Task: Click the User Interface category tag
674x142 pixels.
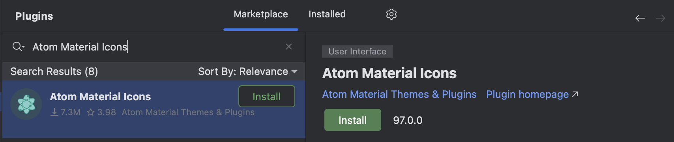Action: pos(358,51)
